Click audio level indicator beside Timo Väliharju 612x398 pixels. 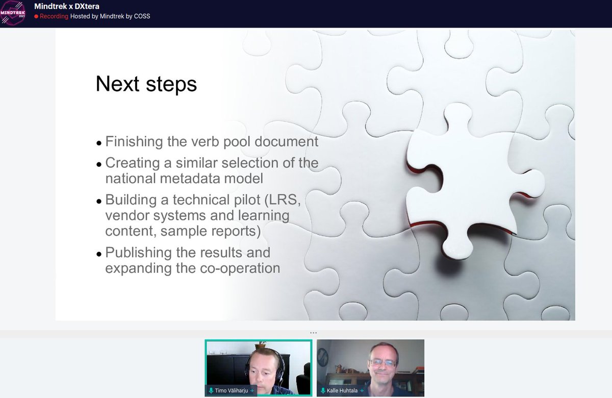[x=251, y=391]
